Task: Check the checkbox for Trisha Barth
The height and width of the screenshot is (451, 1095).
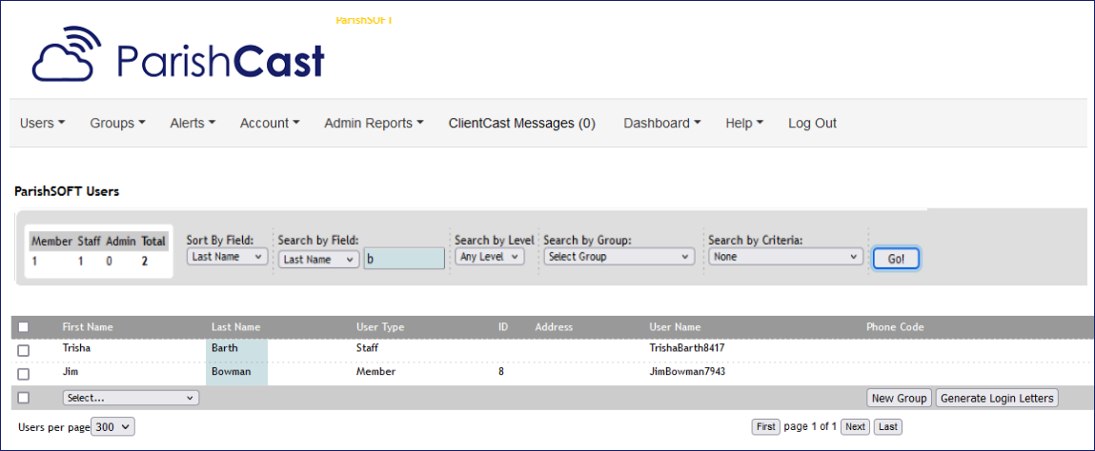Action: 24,351
